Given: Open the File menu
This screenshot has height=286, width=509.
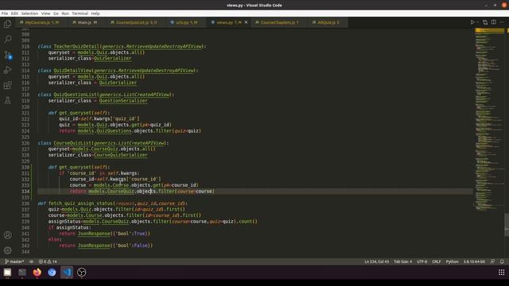Looking at the screenshot, I should (x=5, y=14).
